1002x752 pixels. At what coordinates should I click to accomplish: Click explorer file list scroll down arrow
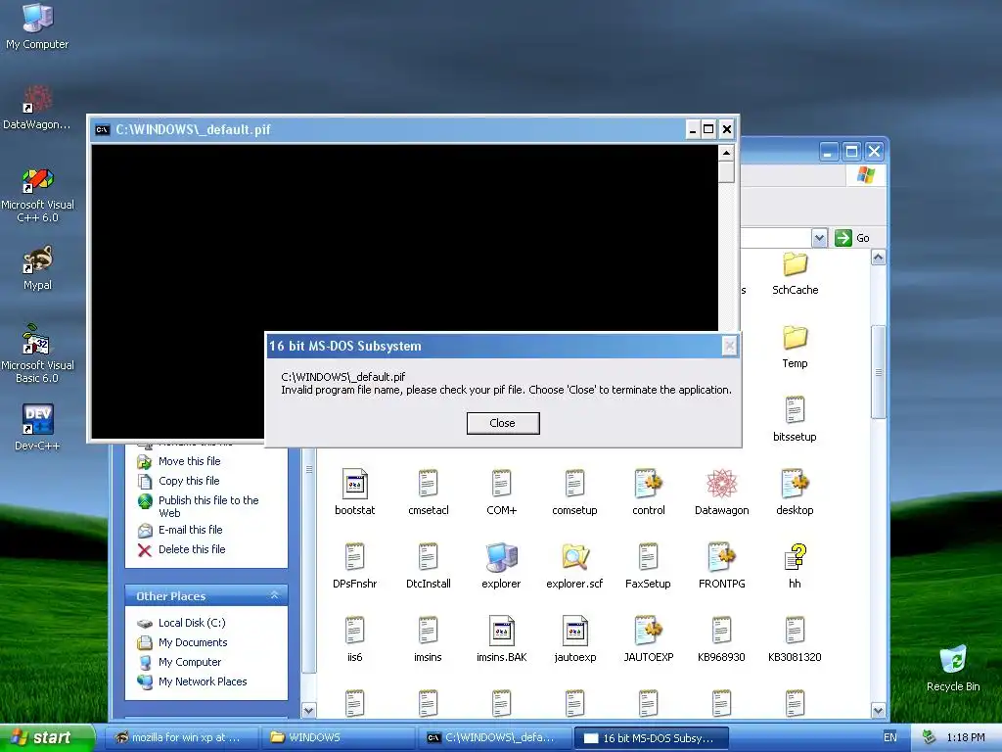point(878,710)
